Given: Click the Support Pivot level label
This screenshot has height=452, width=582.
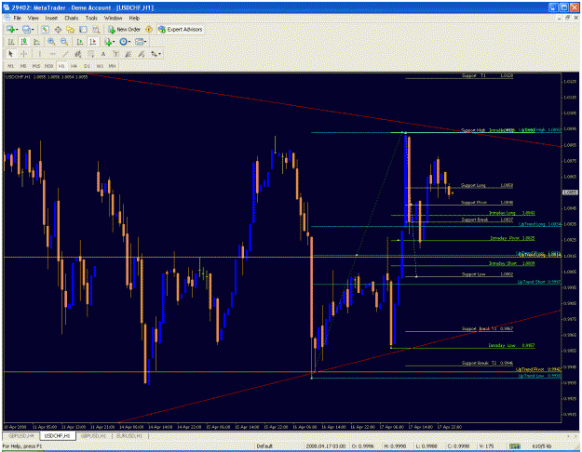Looking at the screenshot, I should pos(474,203).
